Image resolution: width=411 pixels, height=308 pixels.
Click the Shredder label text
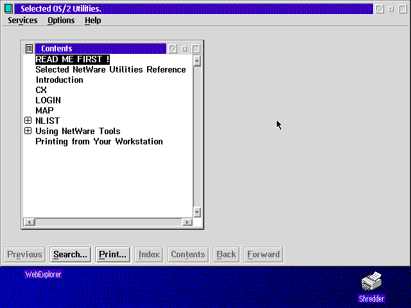point(372,298)
